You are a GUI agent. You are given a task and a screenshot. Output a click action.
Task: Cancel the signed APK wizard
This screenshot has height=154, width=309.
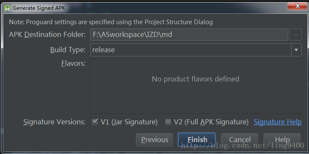(x=239, y=140)
